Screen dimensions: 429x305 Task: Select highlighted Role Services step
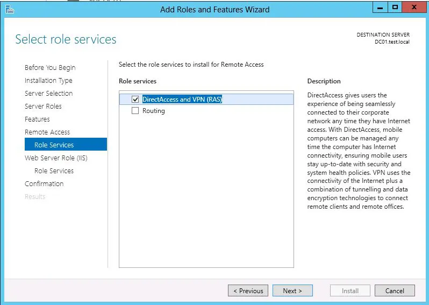(x=54, y=145)
